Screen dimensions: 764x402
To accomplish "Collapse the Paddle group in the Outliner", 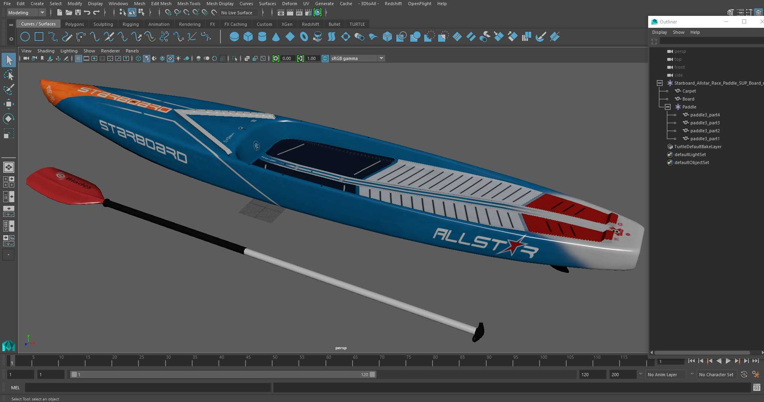I will pos(668,107).
